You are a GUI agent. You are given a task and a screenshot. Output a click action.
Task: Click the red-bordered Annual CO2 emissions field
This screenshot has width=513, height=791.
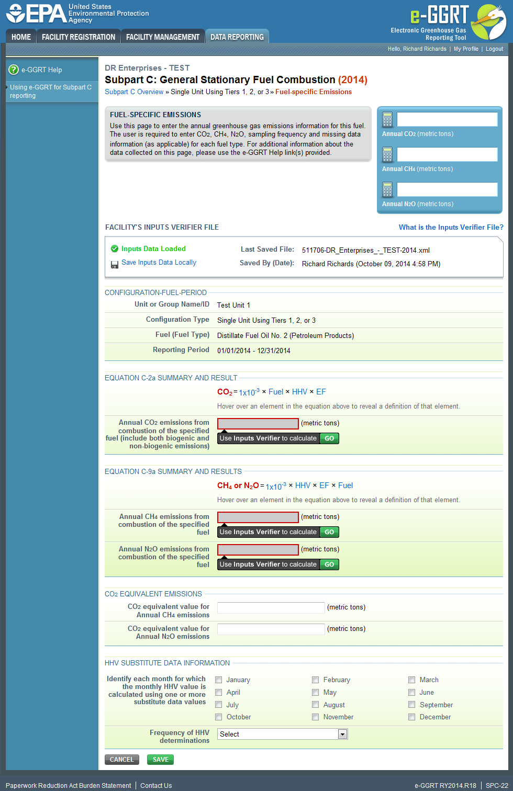click(x=258, y=424)
